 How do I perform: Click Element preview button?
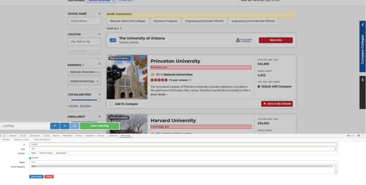(46, 153)
